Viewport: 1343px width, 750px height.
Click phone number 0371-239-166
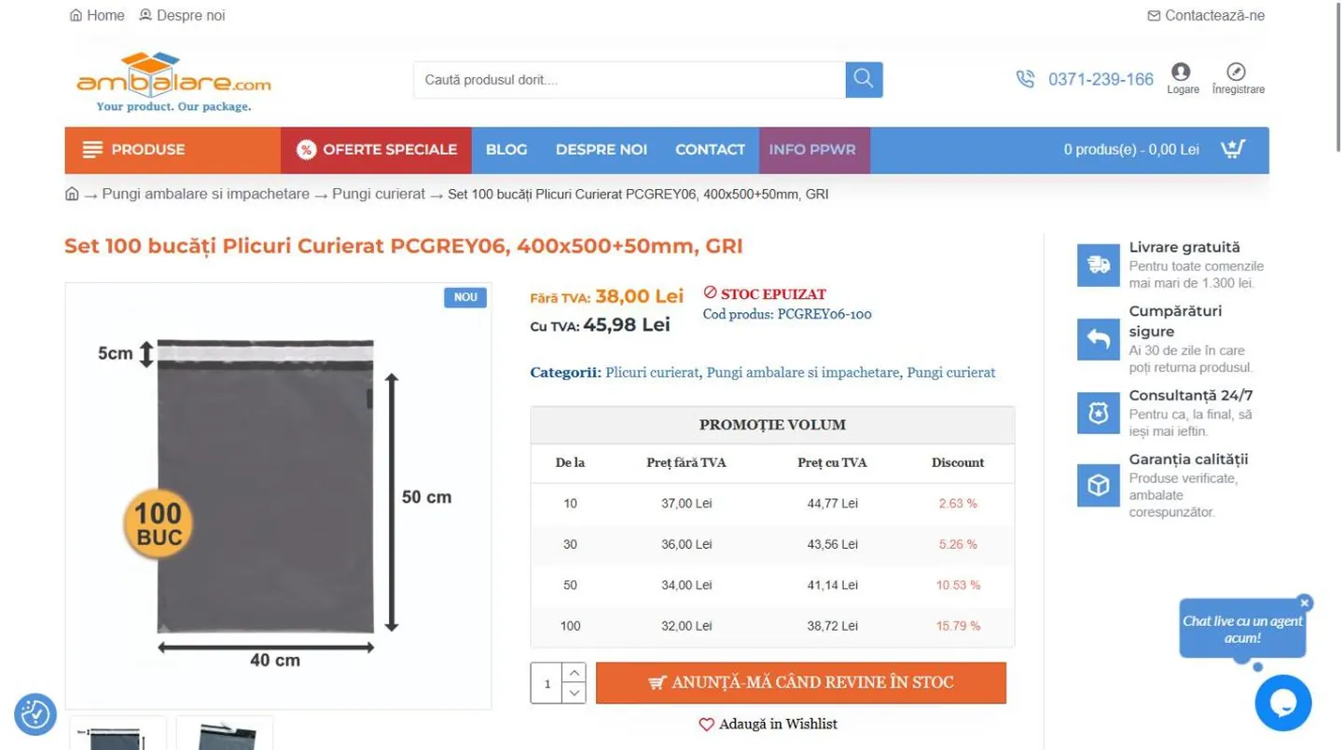(x=1101, y=79)
